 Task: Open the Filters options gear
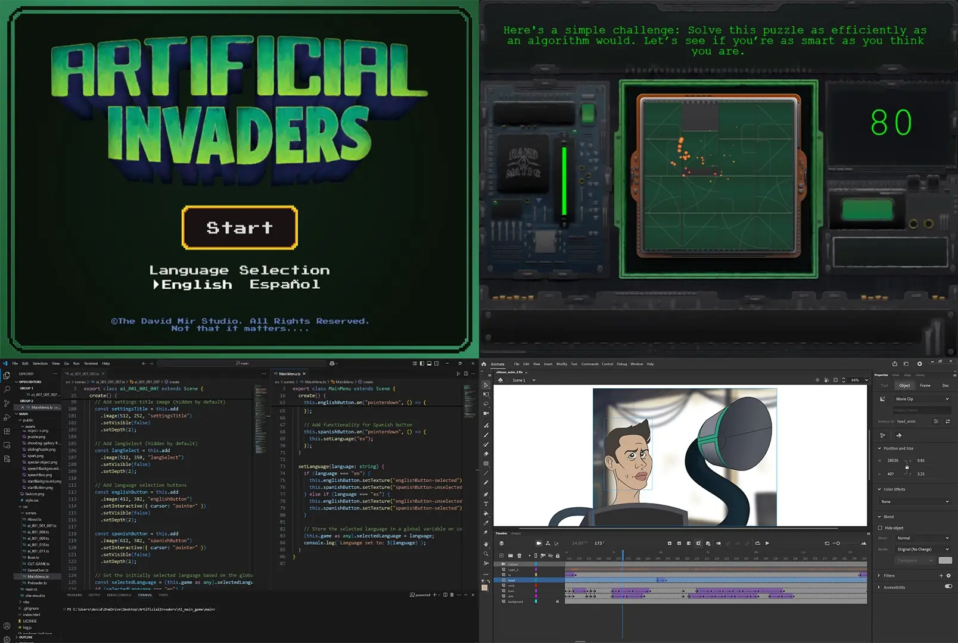[948, 576]
